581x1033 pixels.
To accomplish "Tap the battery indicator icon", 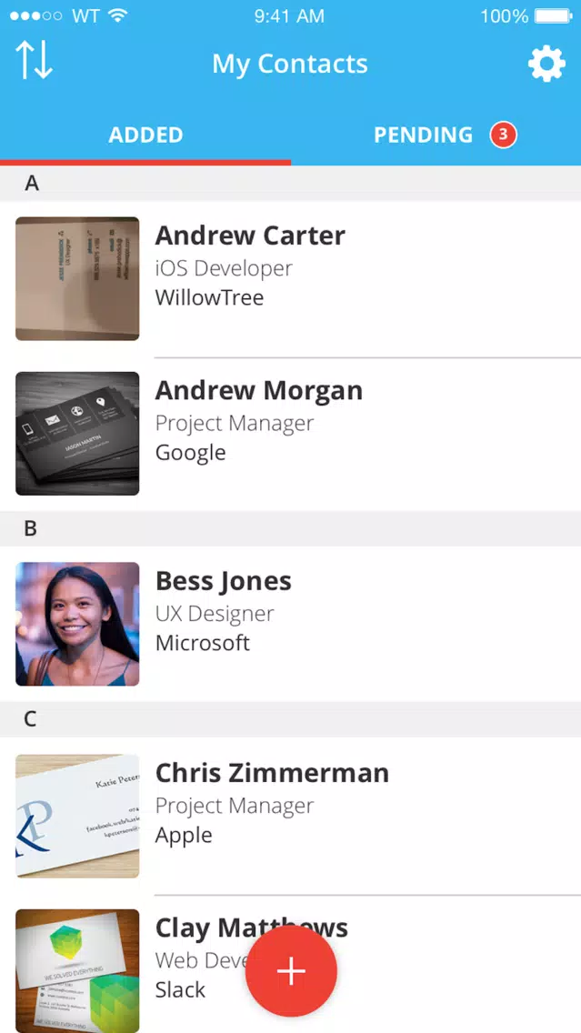I will coord(554,15).
